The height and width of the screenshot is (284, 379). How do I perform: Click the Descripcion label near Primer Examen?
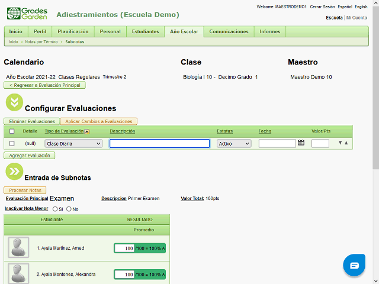tap(114, 199)
